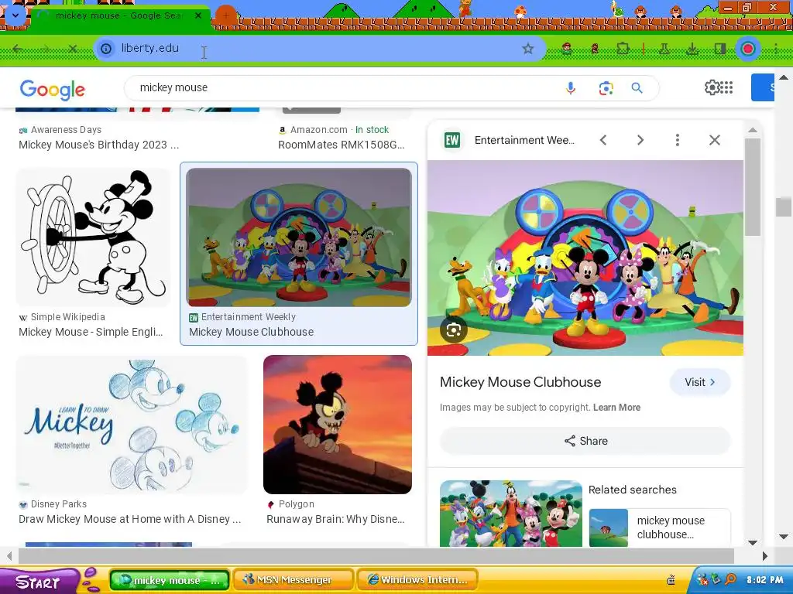This screenshot has height=594, width=793.
Task: Open Mickey Mouse's Birthday 2023 link
Action: (x=98, y=145)
